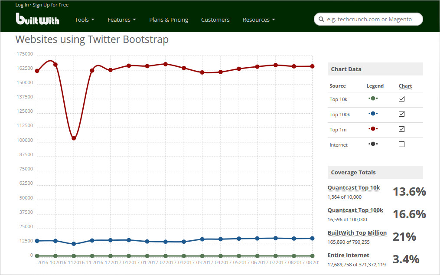Click the Coverage Totals panel heading
Viewport: 440px width, 275px height.
pos(375,172)
